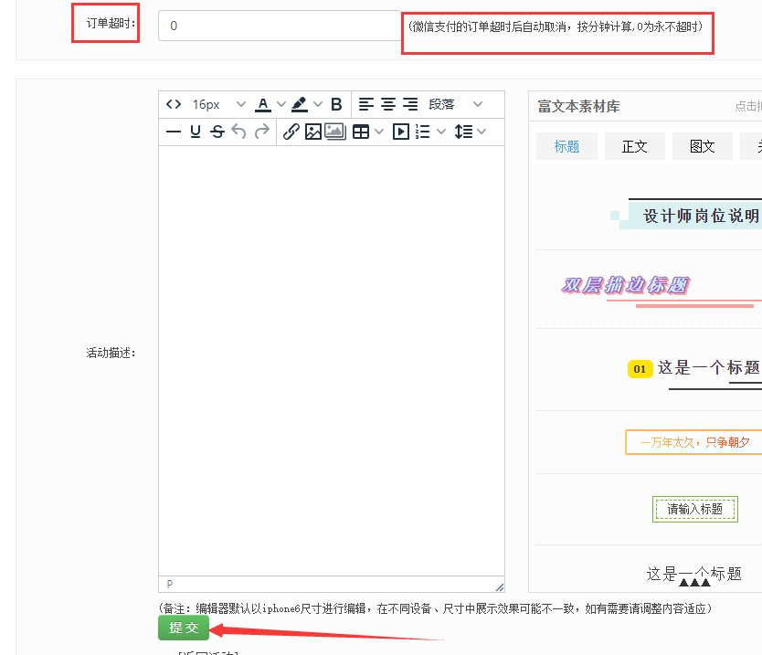Click the underline formatting icon
The image size is (762, 655).
[x=196, y=132]
